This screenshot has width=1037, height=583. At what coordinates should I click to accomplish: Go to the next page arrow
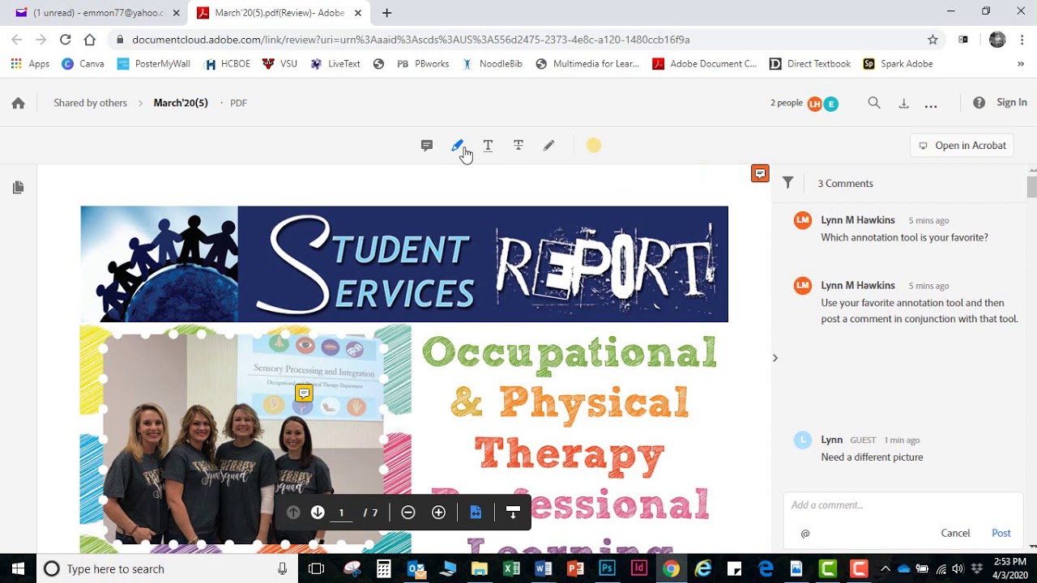[x=318, y=513]
